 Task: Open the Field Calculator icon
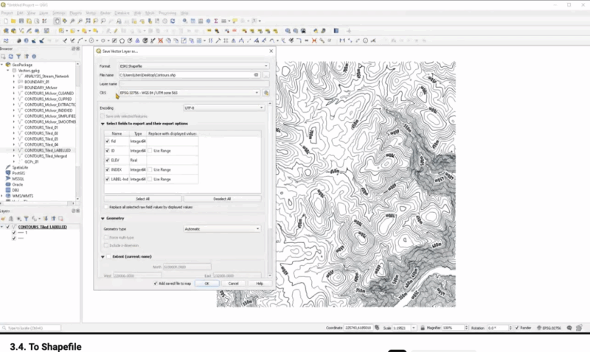click(201, 21)
